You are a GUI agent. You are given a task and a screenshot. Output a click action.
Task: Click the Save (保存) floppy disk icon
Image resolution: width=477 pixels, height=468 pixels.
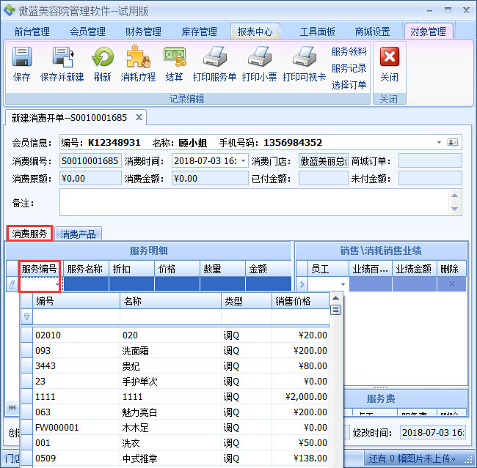point(21,58)
